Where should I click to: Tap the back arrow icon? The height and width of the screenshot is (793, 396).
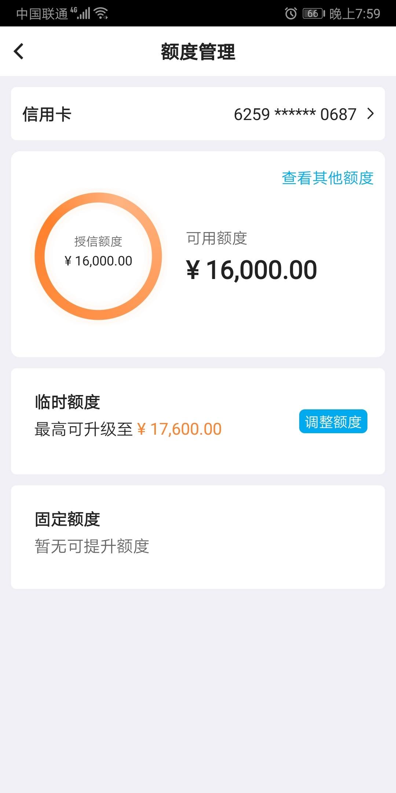coord(19,51)
